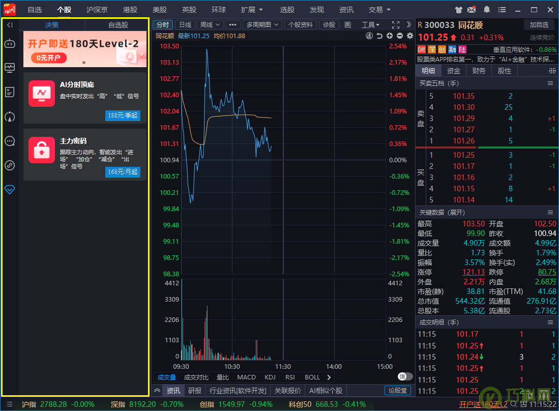The height and width of the screenshot is (411, 559).
Task: Click the 涨停 price 121.13 link
Action: coord(474,272)
